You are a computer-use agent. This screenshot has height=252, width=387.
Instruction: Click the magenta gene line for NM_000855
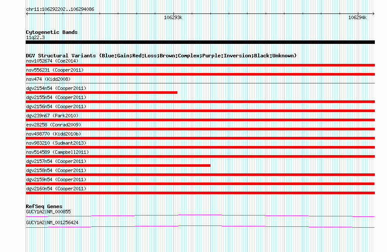tap(200, 216)
